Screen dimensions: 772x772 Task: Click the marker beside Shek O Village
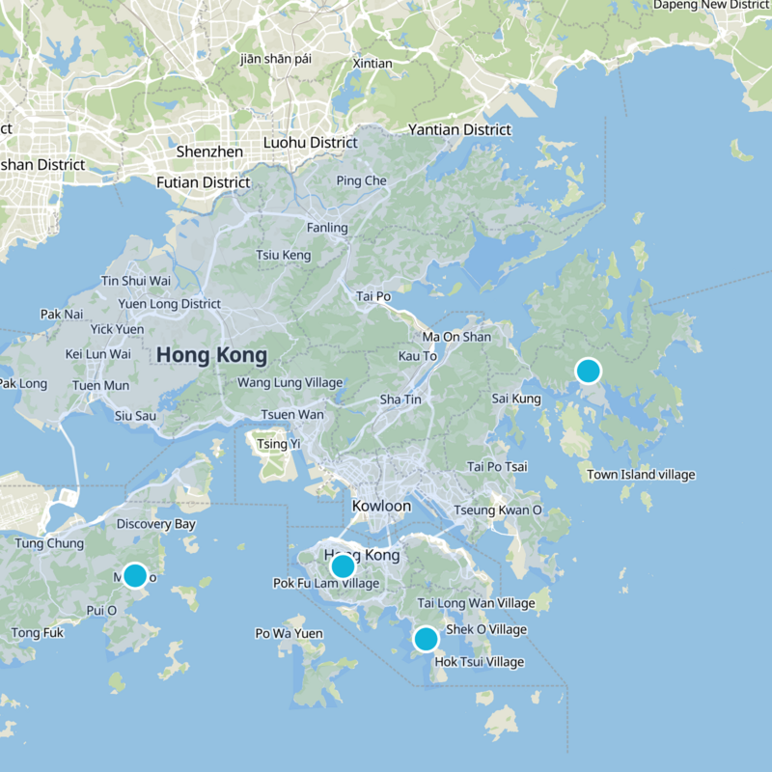[426, 639]
